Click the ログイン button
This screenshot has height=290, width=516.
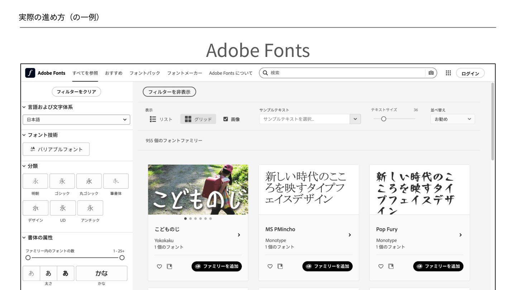click(x=470, y=73)
